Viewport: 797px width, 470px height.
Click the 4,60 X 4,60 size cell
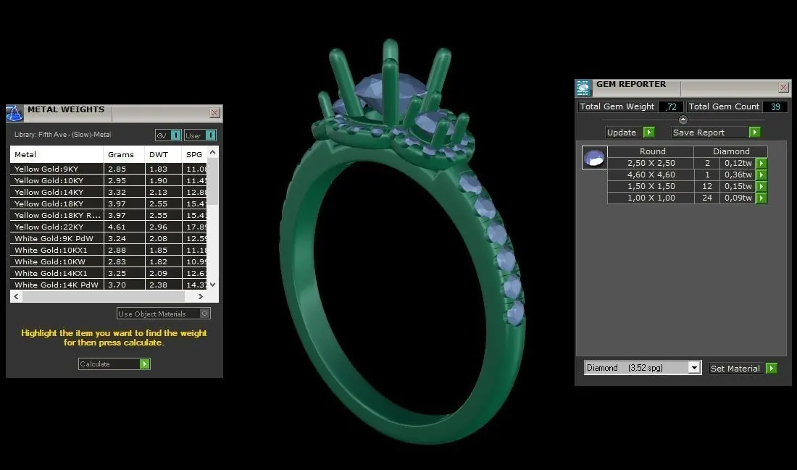pyautogui.click(x=651, y=175)
